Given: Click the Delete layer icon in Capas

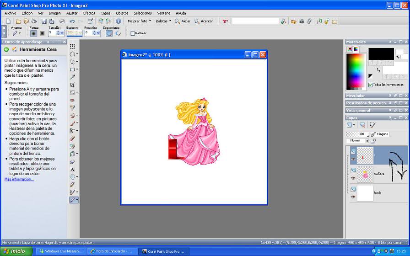Looking at the screenshot, I should [x=362, y=125].
